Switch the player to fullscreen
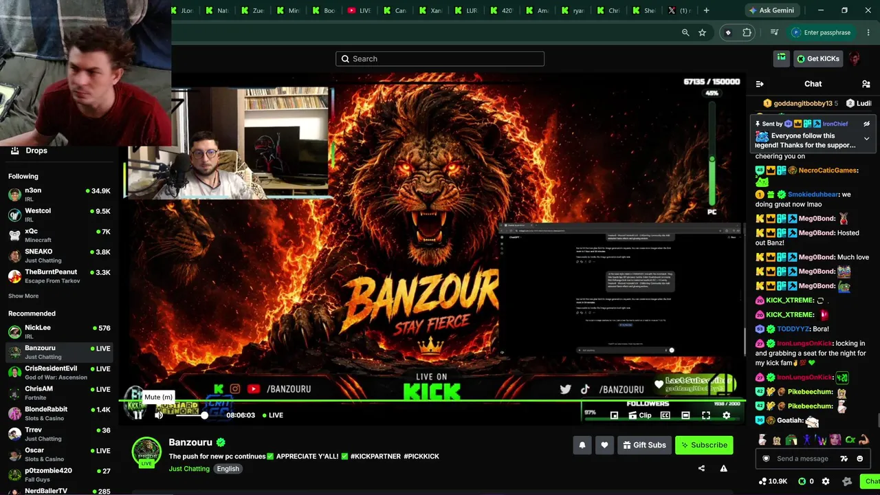 [706, 415]
